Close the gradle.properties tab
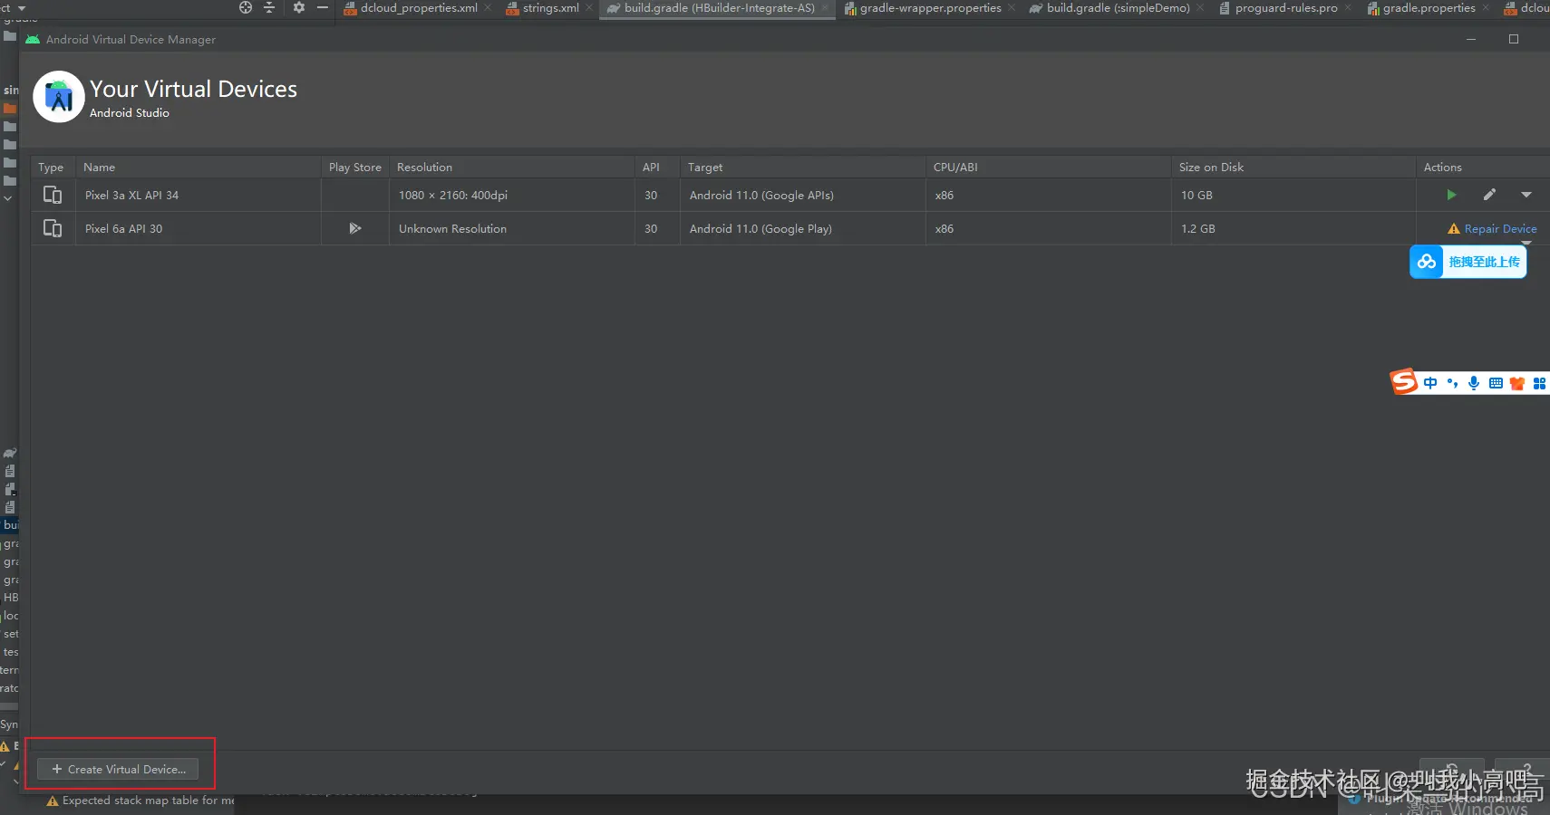Screen dimensions: 1550x815 tap(1486, 8)
